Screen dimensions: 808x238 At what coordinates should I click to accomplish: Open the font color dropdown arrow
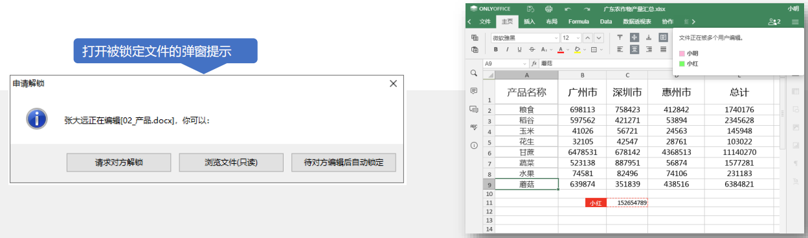pyautogui.click(x=568, y=50)
